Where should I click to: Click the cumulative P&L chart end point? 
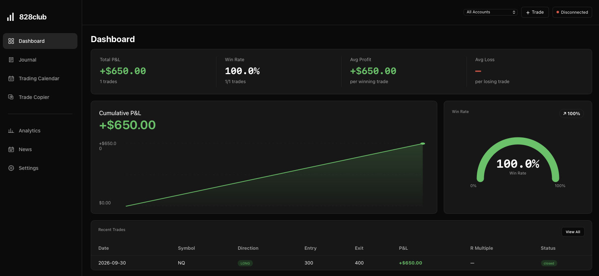423,144
